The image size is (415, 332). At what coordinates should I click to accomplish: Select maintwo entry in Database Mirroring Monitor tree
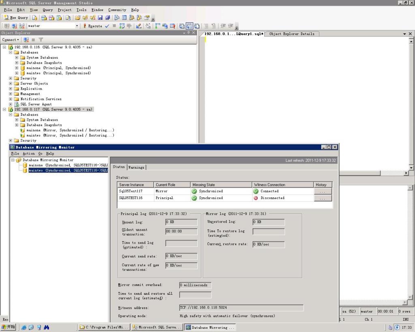pyautogui.click(x=68, y=170)
